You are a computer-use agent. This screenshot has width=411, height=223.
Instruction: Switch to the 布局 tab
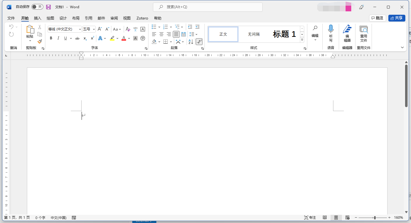pyautogui.click(x=76, y=18)
